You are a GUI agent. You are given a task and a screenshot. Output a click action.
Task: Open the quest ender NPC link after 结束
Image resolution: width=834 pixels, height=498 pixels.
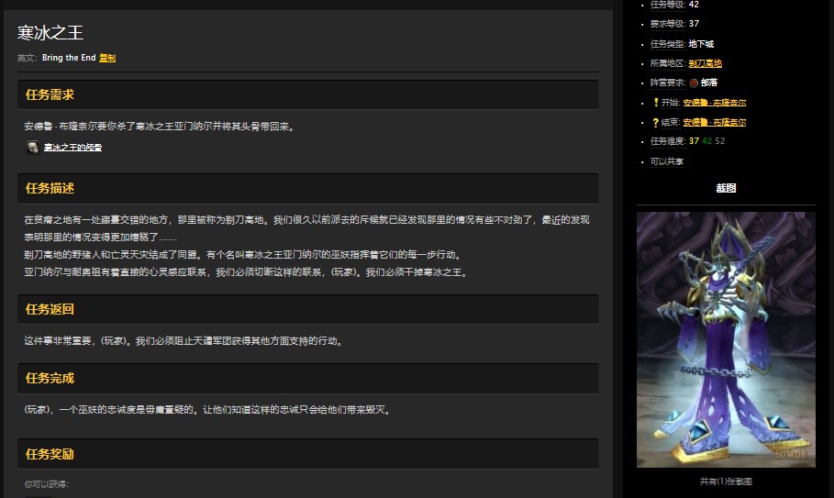click(714, 122)
